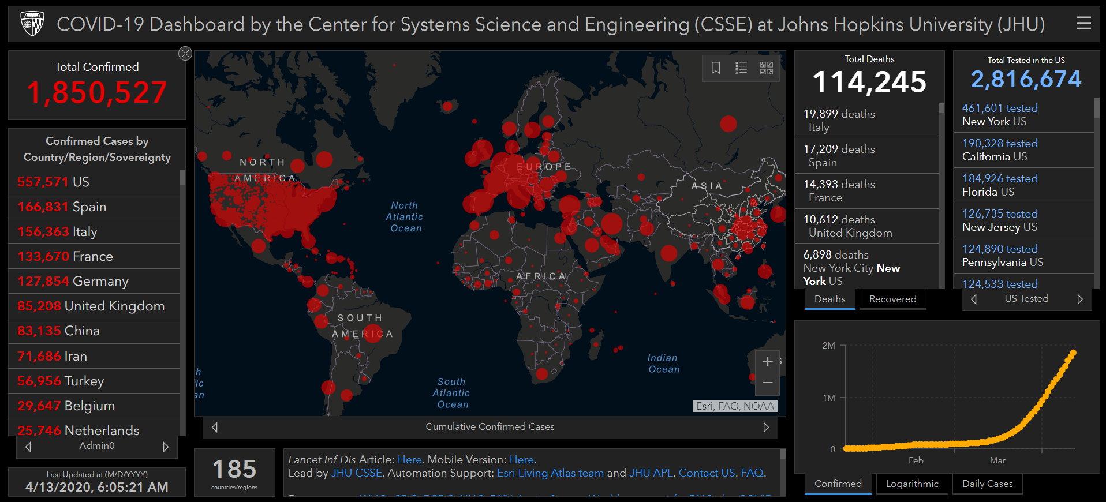
Task: Click the 19,899 deaths Italy entry
Action: (867, 121)
